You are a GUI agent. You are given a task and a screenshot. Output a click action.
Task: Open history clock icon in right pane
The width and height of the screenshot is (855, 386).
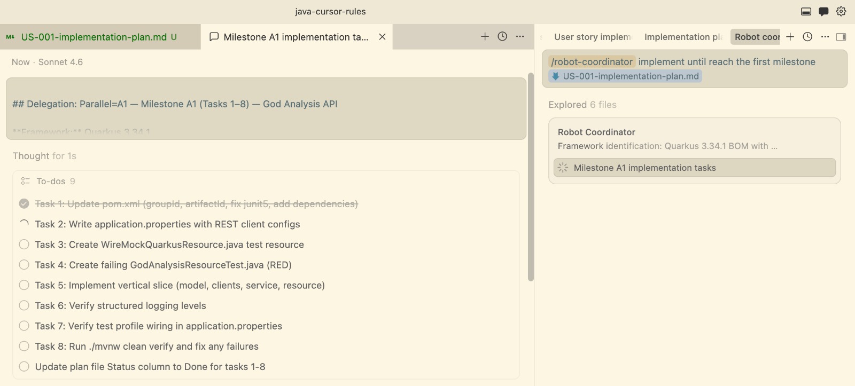click(x=807, y=36)
